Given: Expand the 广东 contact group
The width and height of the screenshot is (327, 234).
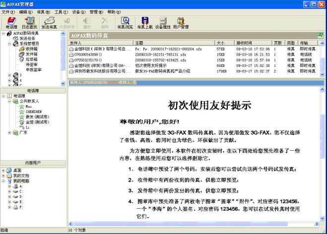Looking at the screenshot, I should [9, 132].
